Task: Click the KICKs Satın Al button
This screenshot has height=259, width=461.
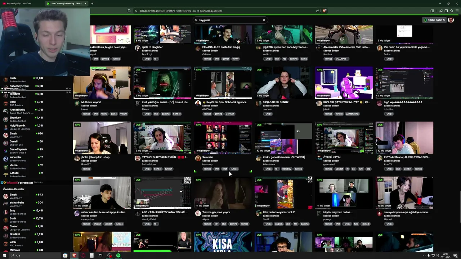Action: coord(434,20)
